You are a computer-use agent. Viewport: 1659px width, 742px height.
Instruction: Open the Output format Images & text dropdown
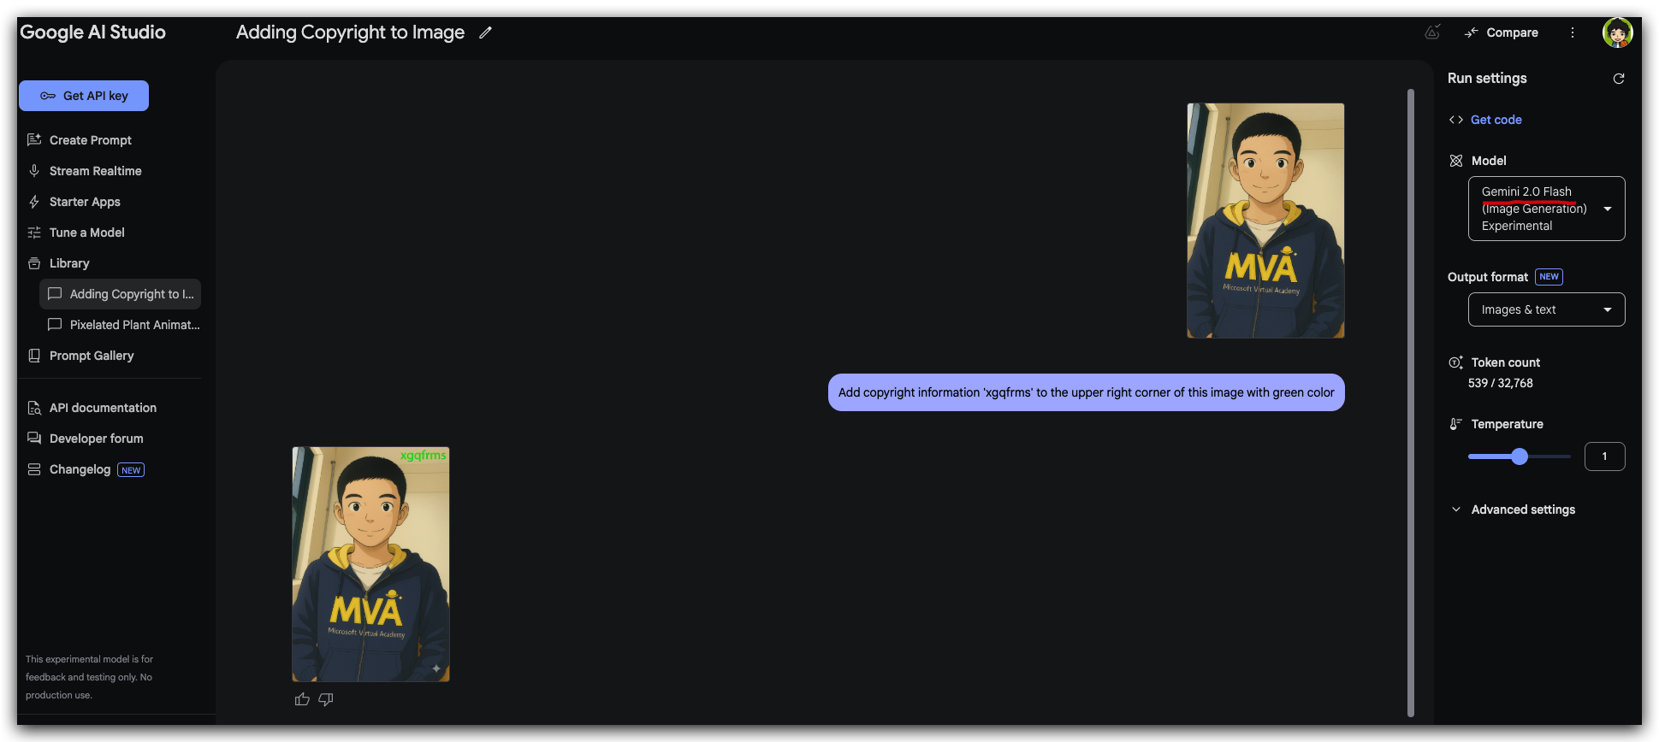pyautogui.click(x=1546, y=309)
